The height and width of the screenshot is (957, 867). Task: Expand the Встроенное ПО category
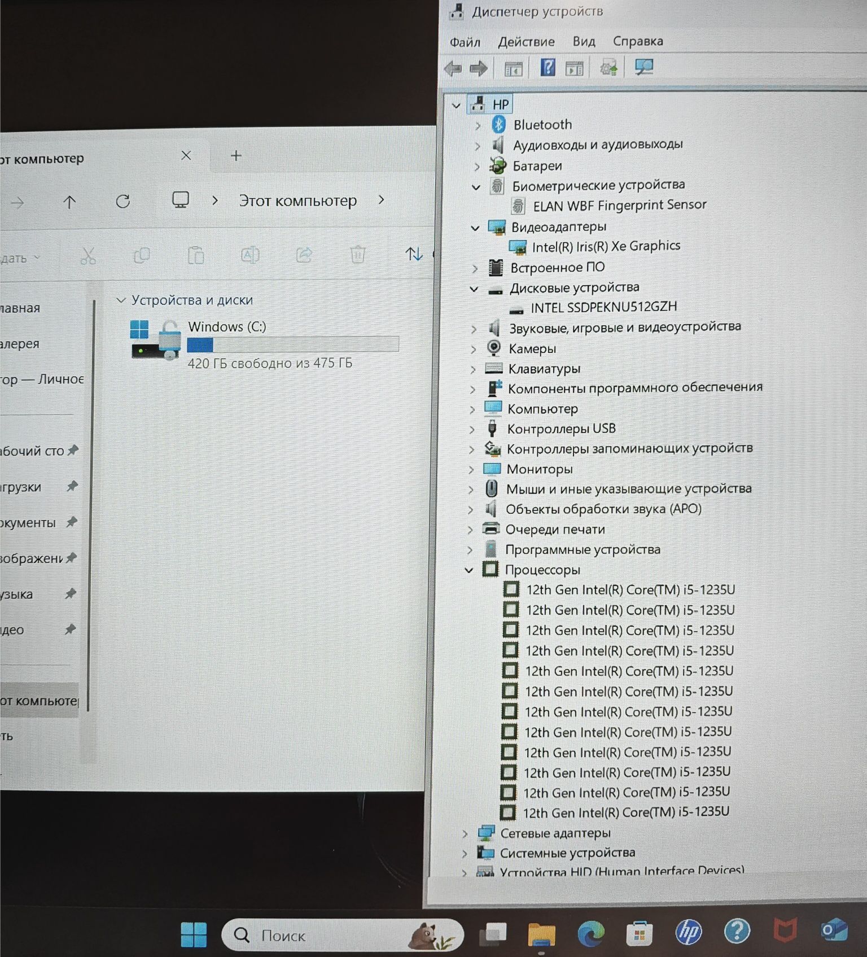coord(475,269)
